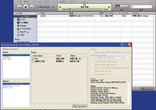The height and width of the screenshot is (110, 156).
Task: Enable Tunebite High-Speed Dubbing Driver option
Action: (92, 68)
